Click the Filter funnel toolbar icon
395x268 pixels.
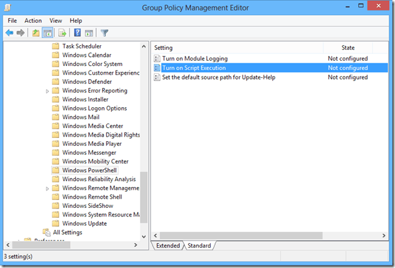(105, 33)
